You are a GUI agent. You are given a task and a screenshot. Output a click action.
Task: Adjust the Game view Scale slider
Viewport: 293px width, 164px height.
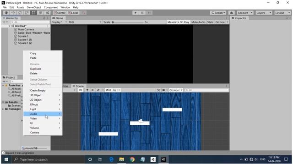tap(128, 22)
